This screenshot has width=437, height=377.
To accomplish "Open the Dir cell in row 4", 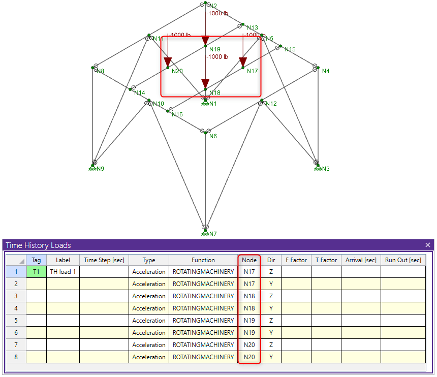I will 271,308.
